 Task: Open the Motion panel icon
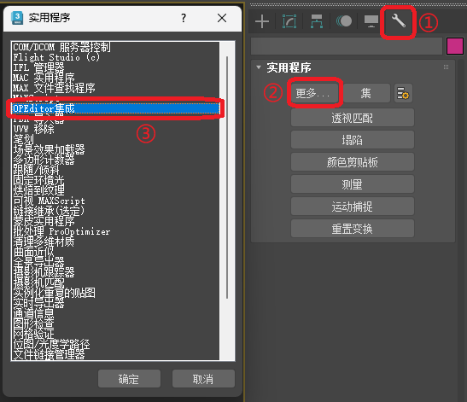coord(344,21)
